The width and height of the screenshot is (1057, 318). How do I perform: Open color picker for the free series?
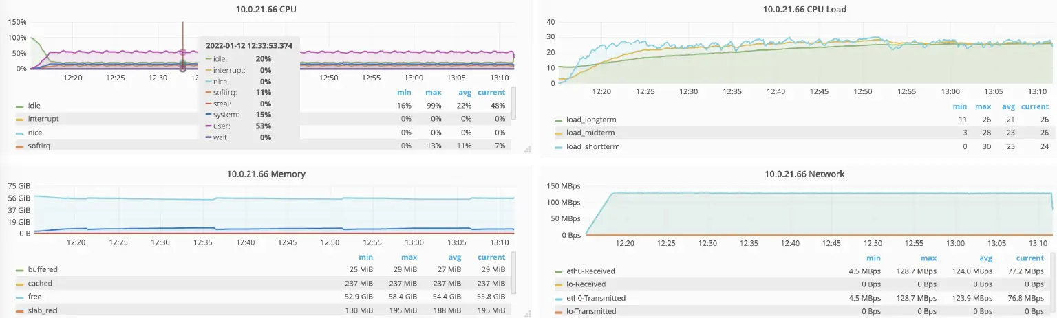coord(21,297)
